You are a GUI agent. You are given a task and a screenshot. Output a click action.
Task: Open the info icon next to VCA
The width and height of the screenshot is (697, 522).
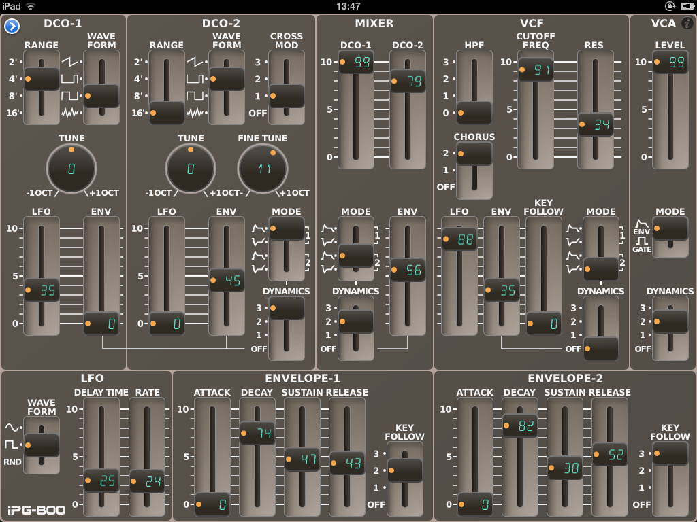click(x=687, y=24)
